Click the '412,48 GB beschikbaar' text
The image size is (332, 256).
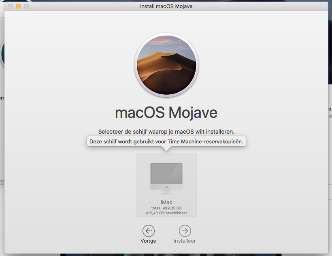tap(166, 213)
